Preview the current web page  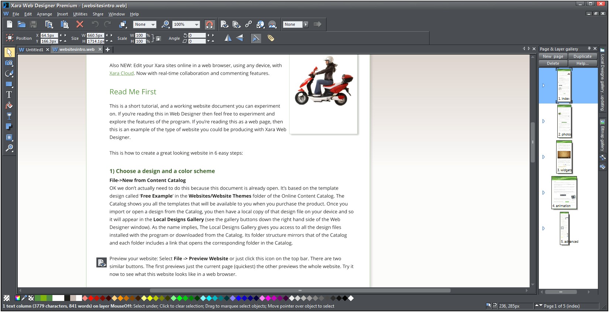pyautogui.click(x=225, y=24)
